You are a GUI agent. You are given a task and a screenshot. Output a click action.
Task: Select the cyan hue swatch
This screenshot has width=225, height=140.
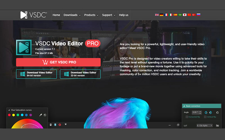click(22, 115)
